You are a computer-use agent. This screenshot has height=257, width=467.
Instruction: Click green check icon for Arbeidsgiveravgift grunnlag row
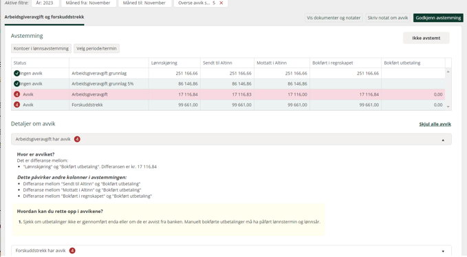click(17, 73)
